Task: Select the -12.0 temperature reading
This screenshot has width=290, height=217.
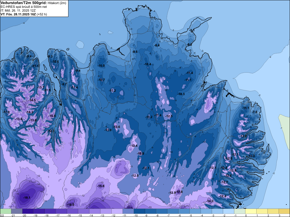Action: click(x=135, y=176)
